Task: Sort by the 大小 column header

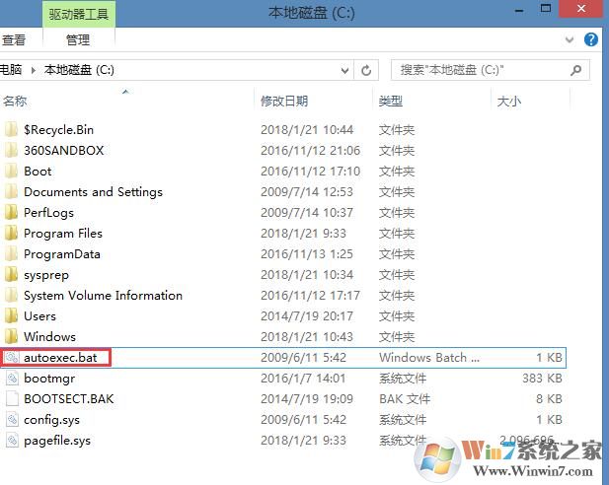Action: 508,102
